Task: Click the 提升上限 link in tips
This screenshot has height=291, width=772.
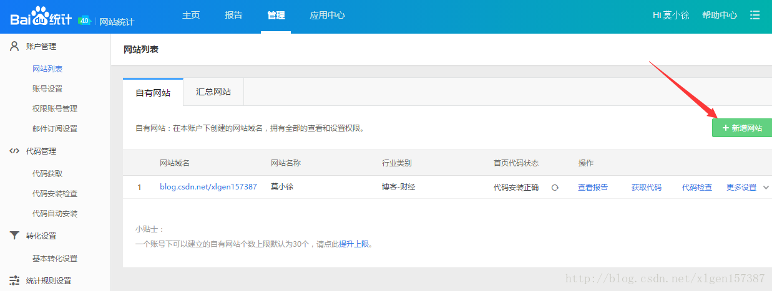Action: 354,244
